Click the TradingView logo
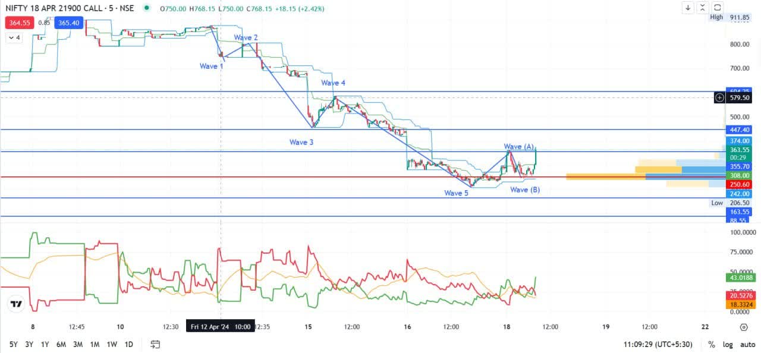The image size is (761, 353). point(17,304)
